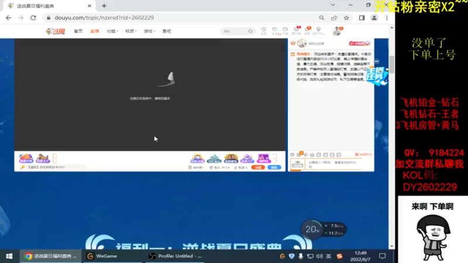This screenshot has height=263, width=468.
Task: Switch to OBS Profile: Untitled in taskbar
Action: pyautogui.click(x=175, y=256)
